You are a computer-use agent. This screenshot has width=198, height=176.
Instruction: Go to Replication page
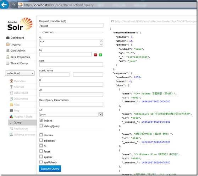click(x=21, y=129)
